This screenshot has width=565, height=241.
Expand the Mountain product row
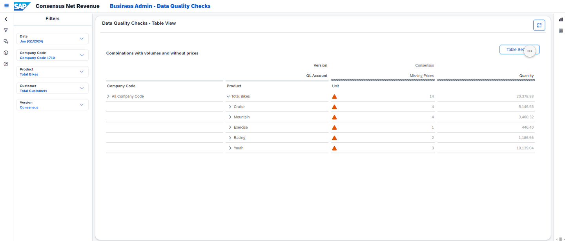[x=230, y=117]
